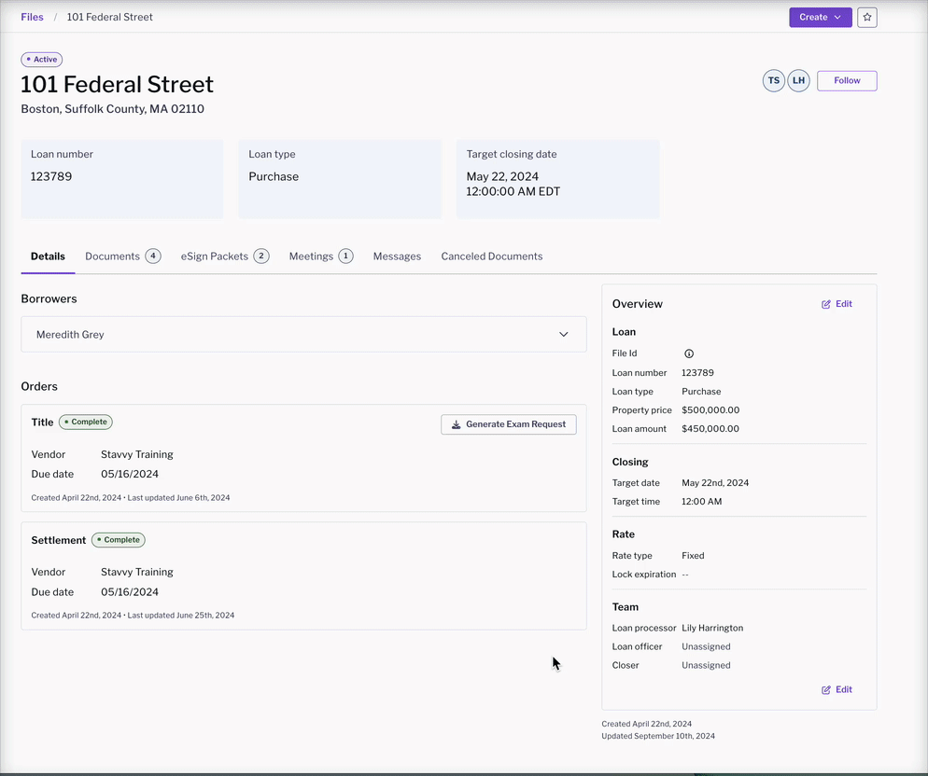Screen dimensions: 928x776
Task: Show the Canceled Documents tab
Action: (492, 256)
